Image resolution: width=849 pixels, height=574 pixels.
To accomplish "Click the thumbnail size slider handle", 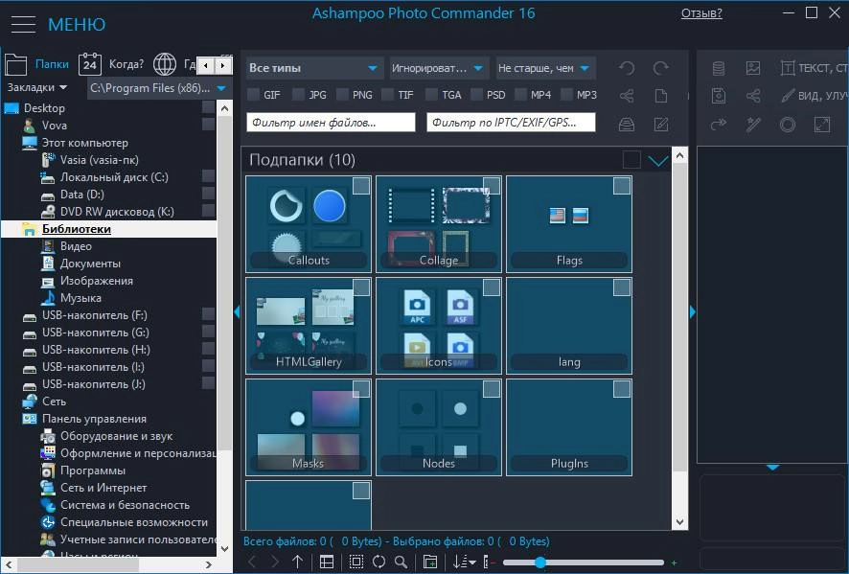I will click(x=540, y=563).
